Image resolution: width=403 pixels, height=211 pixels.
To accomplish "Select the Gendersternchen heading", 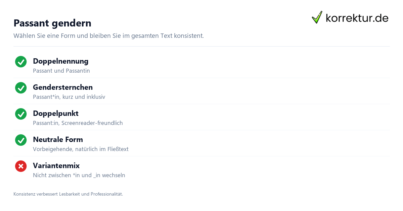I will pos(63,87).
